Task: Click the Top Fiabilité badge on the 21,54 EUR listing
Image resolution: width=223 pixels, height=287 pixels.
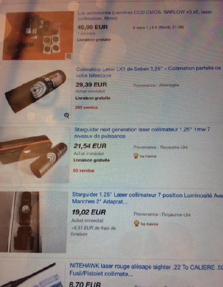Action: coord(145,156)
